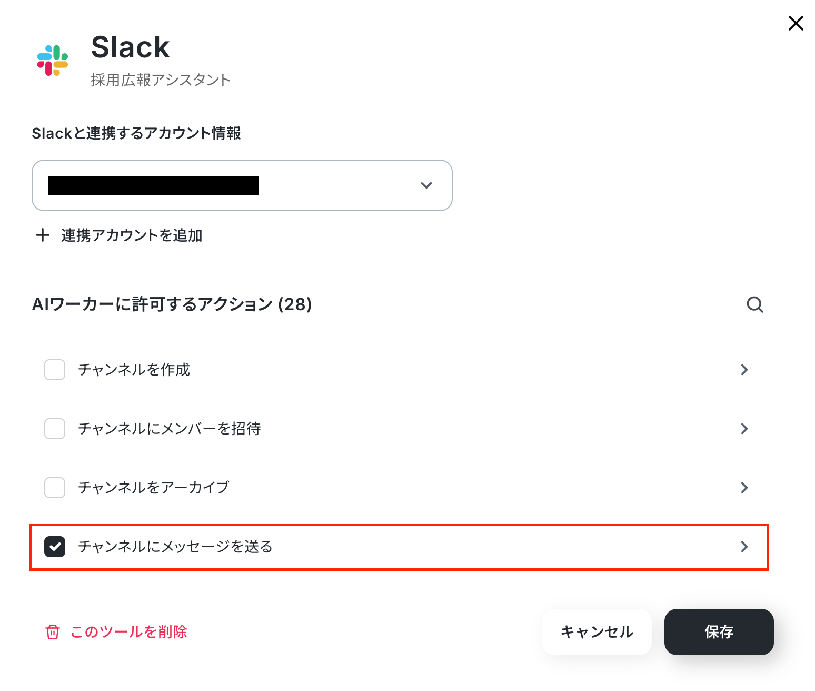
Task: Click the キャンセル button
Action: pos(597,632)
